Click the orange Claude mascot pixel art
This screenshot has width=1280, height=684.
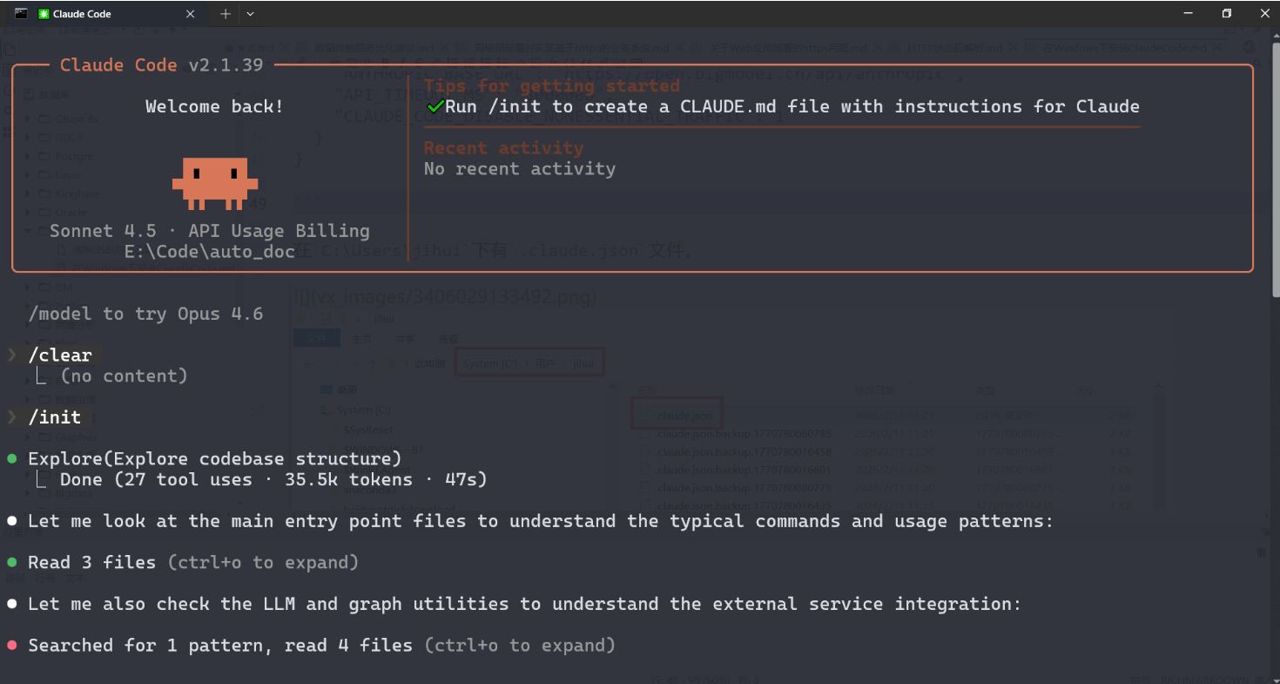[215, 183]
